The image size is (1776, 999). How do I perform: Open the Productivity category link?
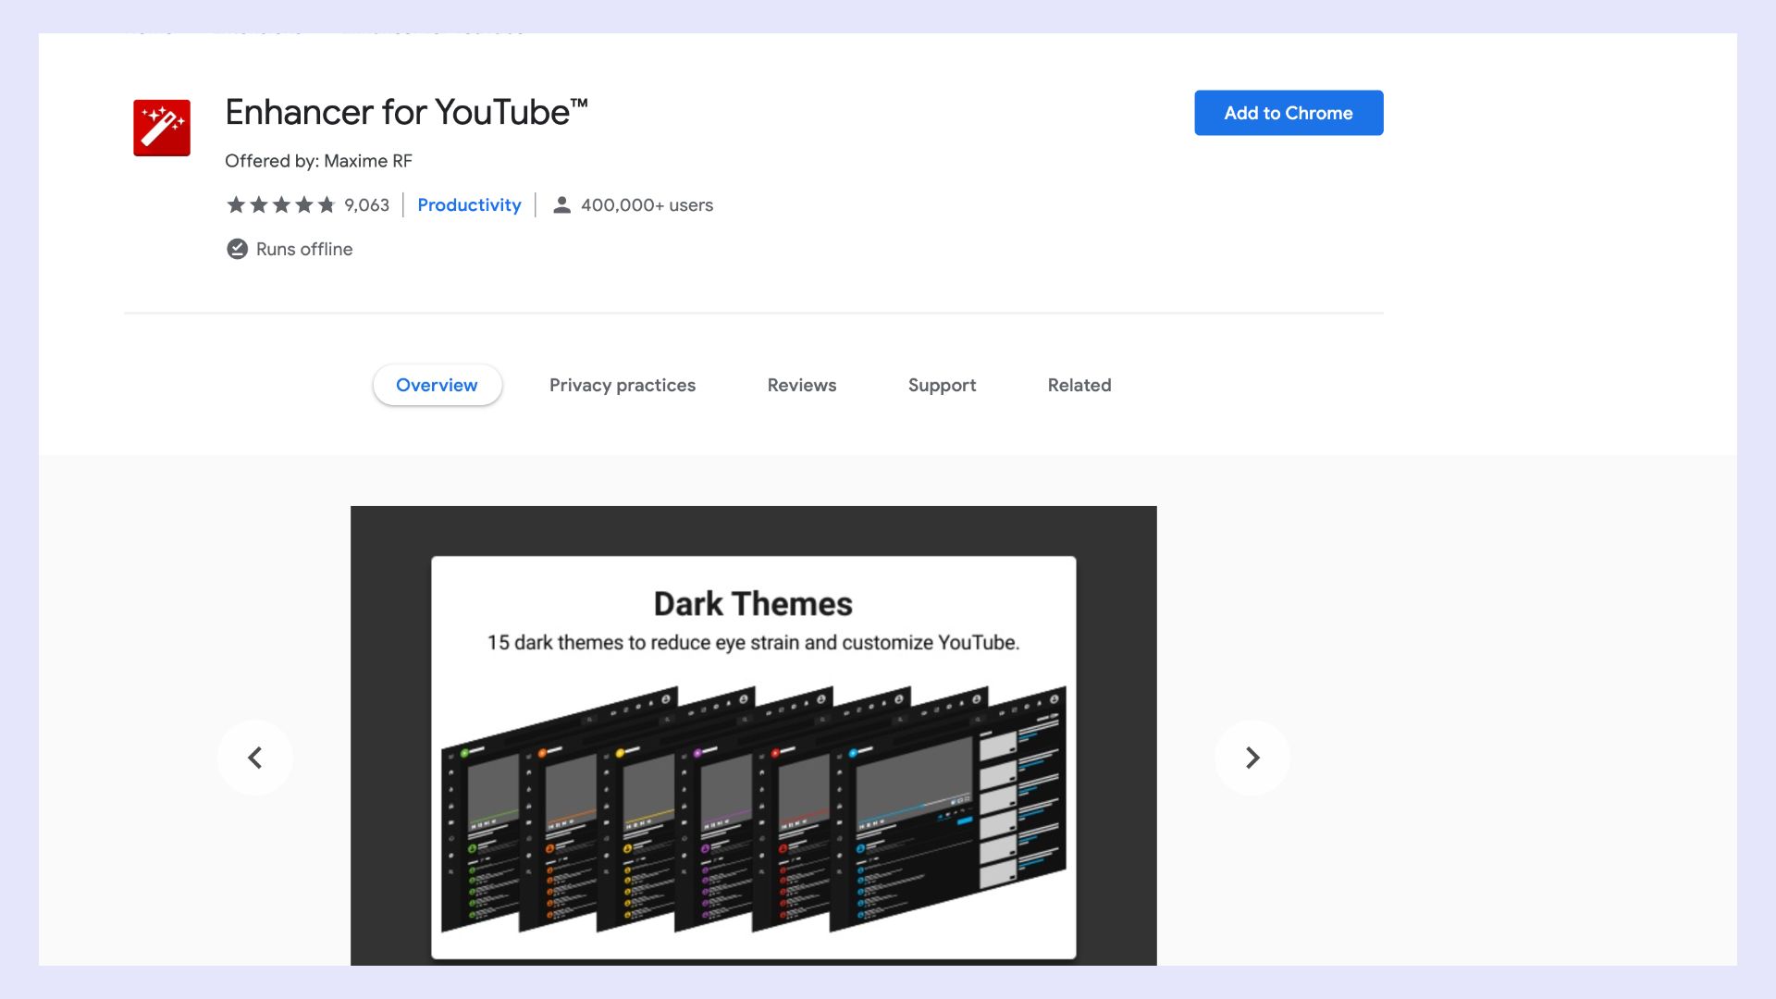tap(469, 205)
